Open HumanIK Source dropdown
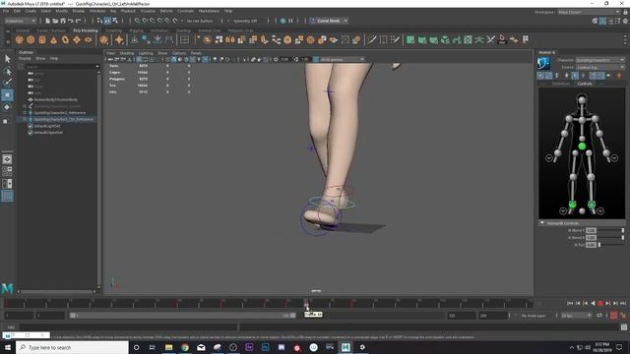The width and height of the screenshot is (630, 354). point(600,68)
